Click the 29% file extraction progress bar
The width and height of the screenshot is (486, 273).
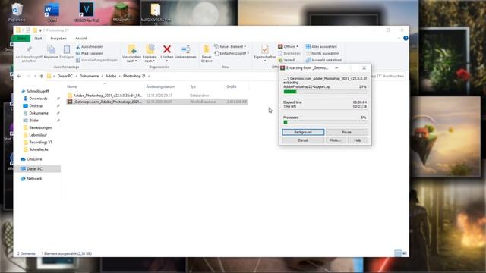click(325, 92)
